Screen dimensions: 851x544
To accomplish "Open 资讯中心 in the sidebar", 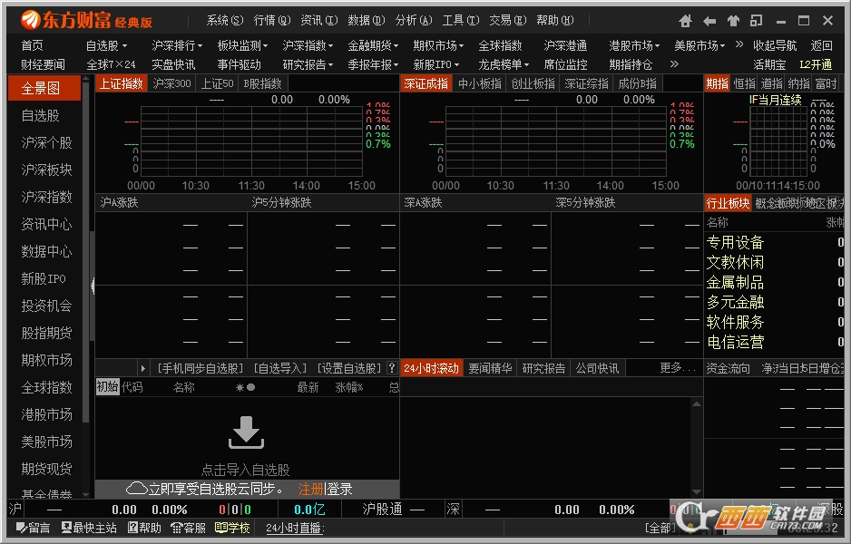I will (46, 224).
